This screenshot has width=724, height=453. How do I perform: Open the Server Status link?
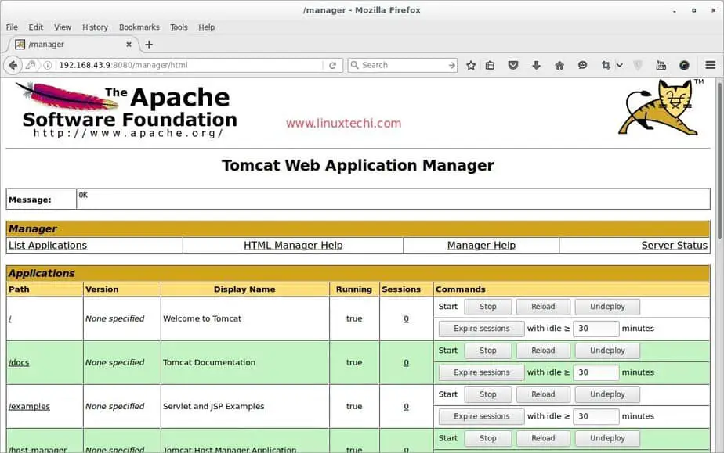pyautogui.click(x=674, y=245)
